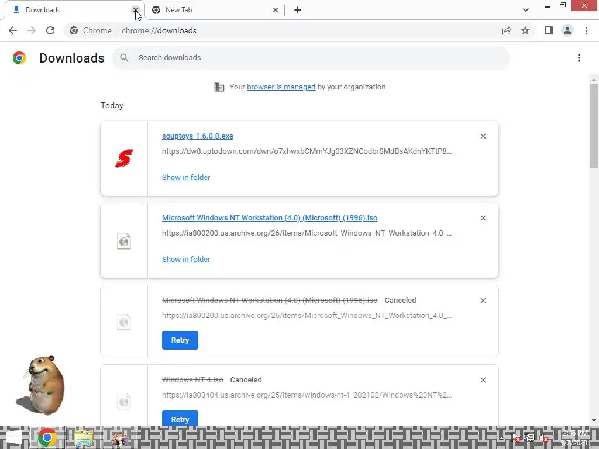Click the souptoys uptodown URL text

pyautogui.click(x=307, y=151)
